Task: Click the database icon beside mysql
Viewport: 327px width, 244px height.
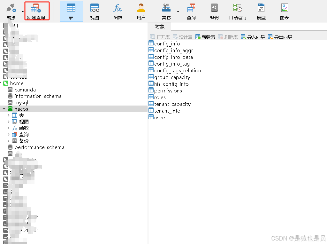Action: point(10,102)
